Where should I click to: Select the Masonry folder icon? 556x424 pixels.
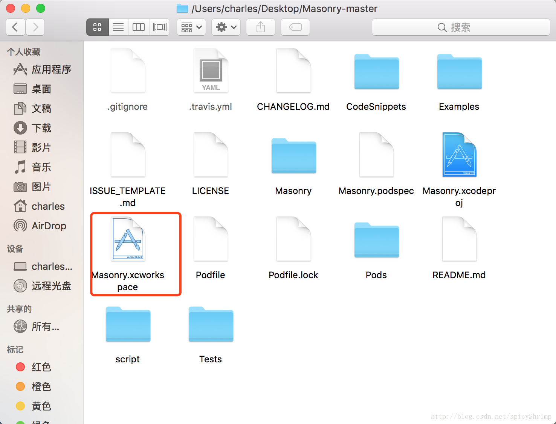[x=294, y=156]
